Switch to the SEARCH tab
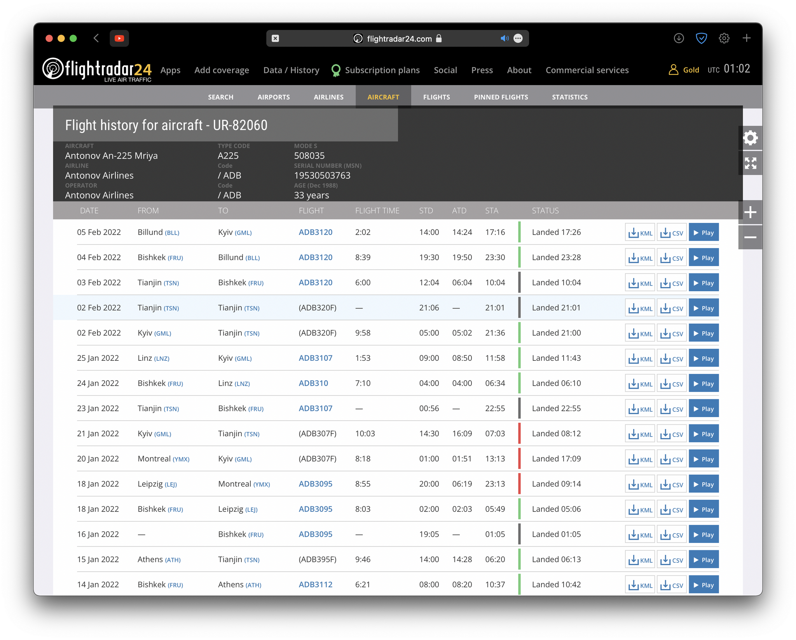 pyautogui.click(x=220, y=97)
